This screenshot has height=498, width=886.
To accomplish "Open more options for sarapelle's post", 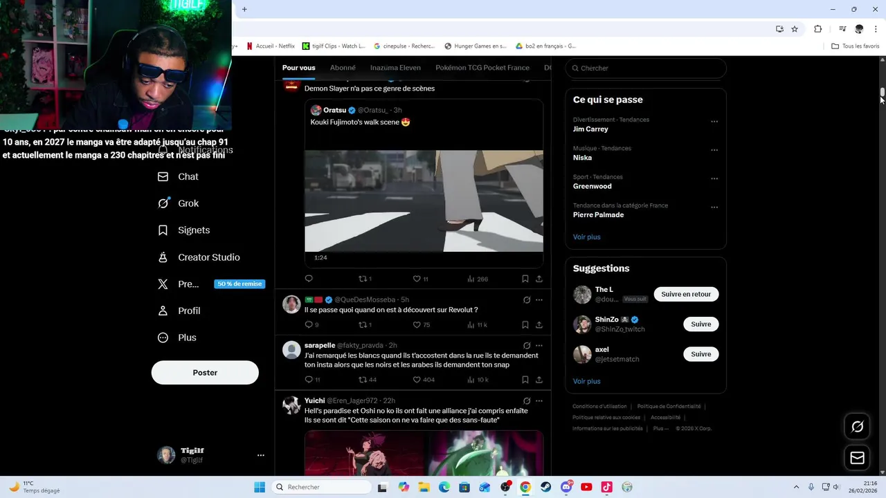I will [x=539, y=345].
